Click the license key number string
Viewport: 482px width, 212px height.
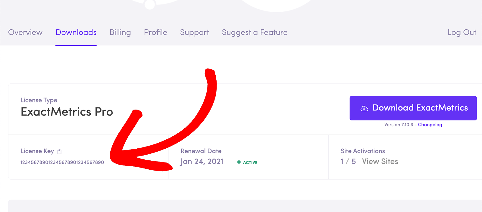62,162
